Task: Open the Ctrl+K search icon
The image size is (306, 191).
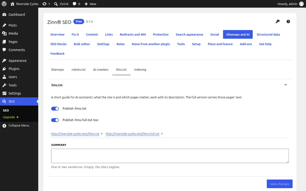Action: (56, 4)
